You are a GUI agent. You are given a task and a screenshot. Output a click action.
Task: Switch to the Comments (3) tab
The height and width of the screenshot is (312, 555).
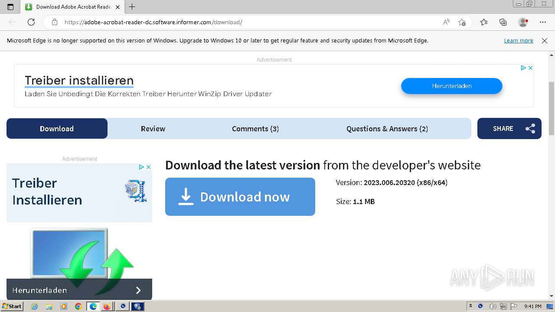(x=255, y=129)
